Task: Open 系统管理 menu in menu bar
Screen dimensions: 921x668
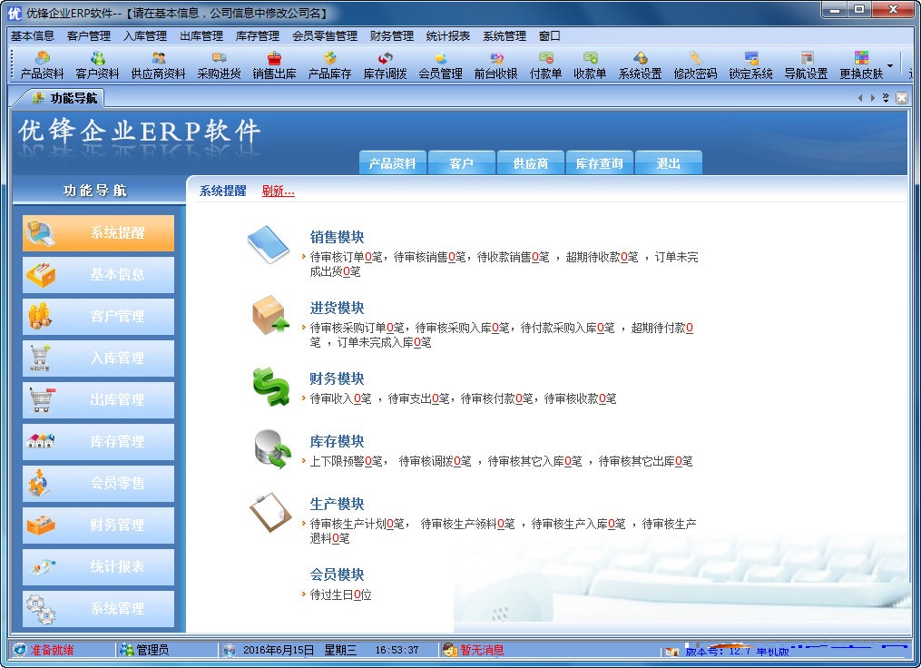Action: (x=504, y=35)
